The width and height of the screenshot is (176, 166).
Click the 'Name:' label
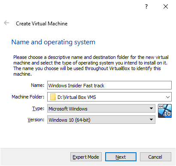point(38,85)
